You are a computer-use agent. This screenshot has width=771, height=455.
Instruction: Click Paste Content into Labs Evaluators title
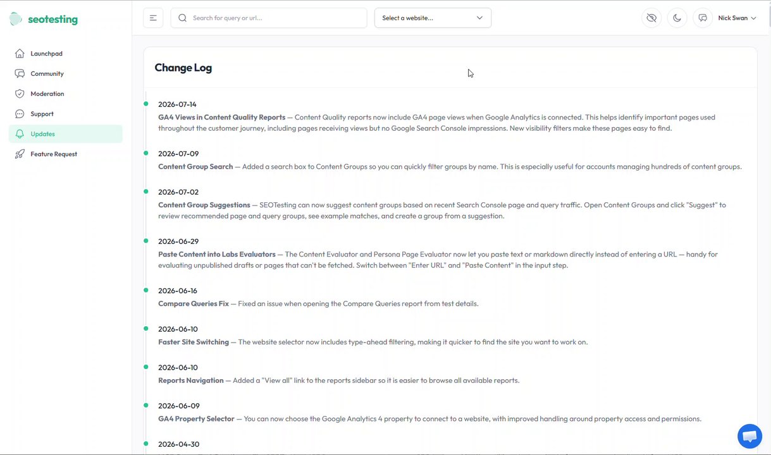pos(217,254)
